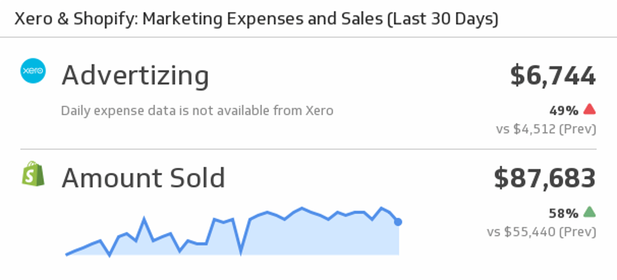Screen dimensions: 617x280
Task: Click the vs $4,512 (Prev) comparison
Action: [546, 129]
